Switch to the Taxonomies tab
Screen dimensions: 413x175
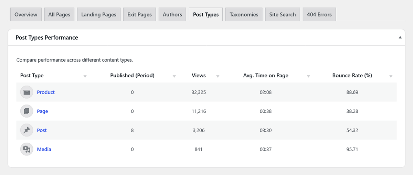[244, 14]
